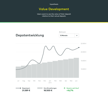The width and height of the screenshot is (108, 103).
Task: Click the Einzahlungen value 18.500 €
Action: 48,91
